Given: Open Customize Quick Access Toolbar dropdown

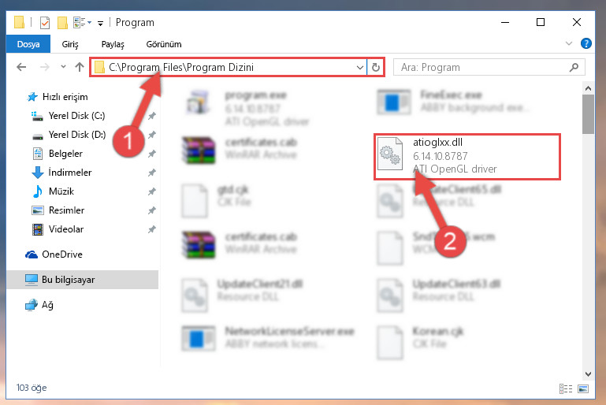Looking at the screenshot, I should pos(101,24).
